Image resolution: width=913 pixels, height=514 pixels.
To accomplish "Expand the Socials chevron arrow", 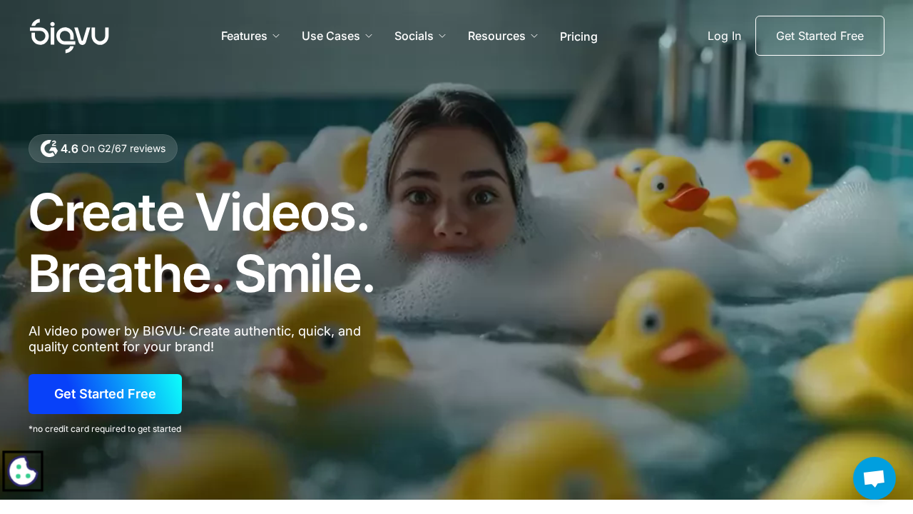I will tap(442, 36).
